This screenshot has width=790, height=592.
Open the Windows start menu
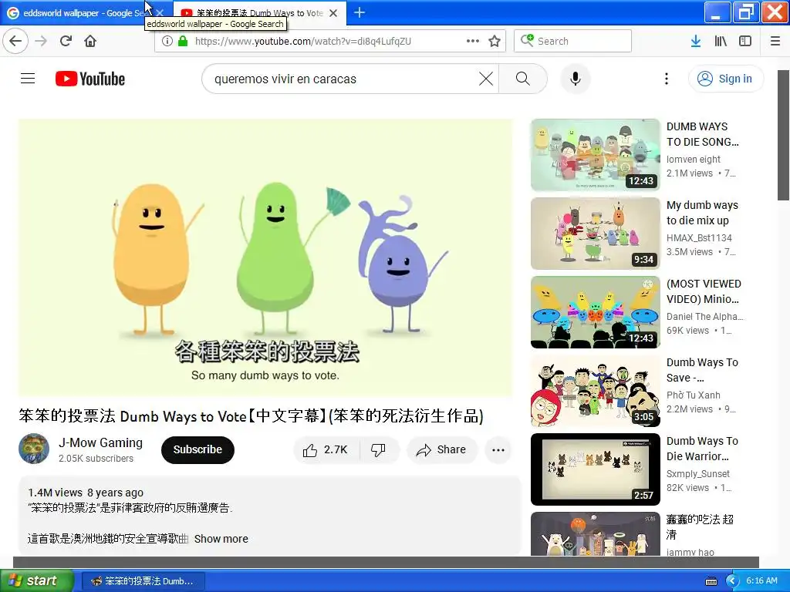[x=37, y=581]
